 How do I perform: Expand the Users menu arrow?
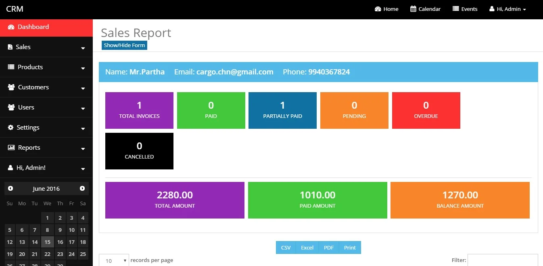83,109
